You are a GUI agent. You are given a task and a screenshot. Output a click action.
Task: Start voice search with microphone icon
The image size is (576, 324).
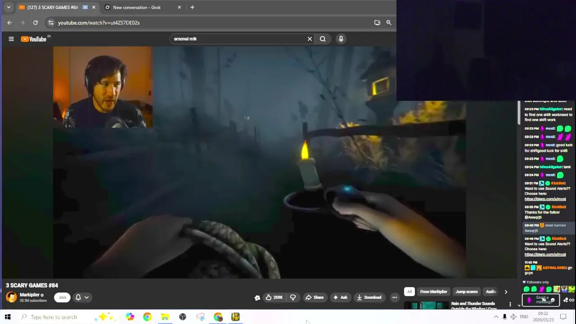341,39
